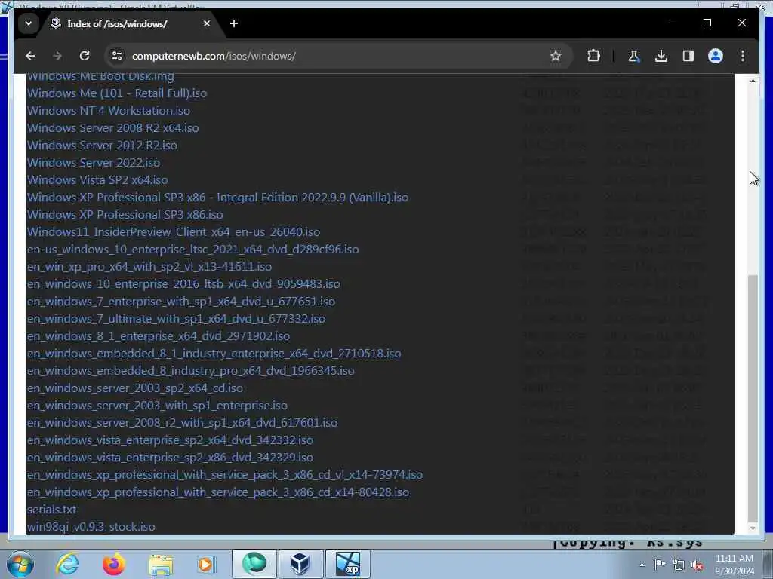The image size is (773, 579).
Task: Open the profile avatar menu
Action: coord(716,56)
